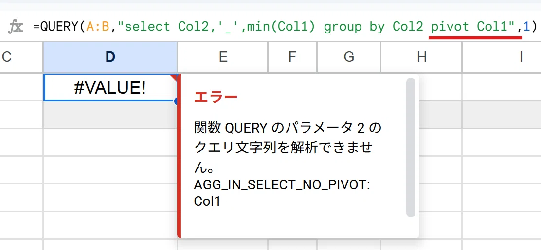This screenshot has width=541, height=250.
Task: Click inside the QUERY formula bar
Action: pos(285,27)
